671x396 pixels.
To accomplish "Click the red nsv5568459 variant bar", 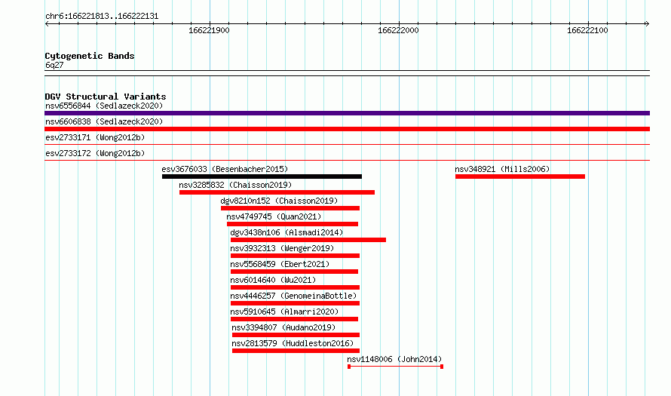I will click(295, 272).
